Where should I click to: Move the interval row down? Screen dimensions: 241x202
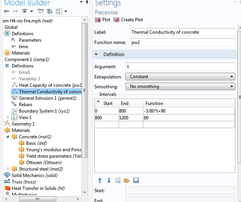109,180
